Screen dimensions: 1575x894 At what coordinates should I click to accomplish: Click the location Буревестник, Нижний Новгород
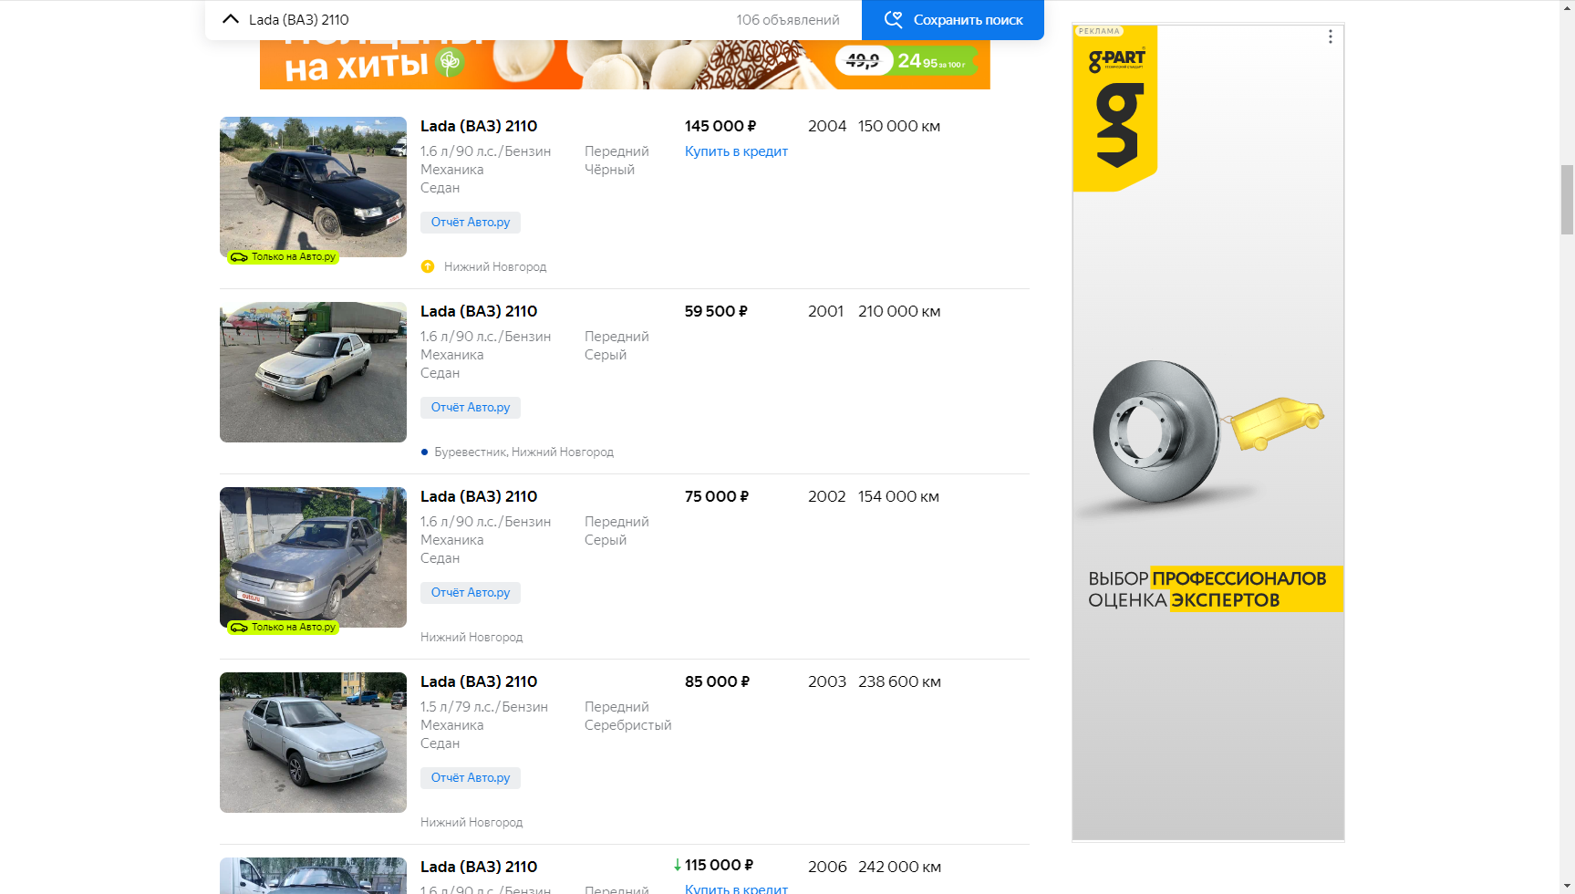[x=524, y=452]
